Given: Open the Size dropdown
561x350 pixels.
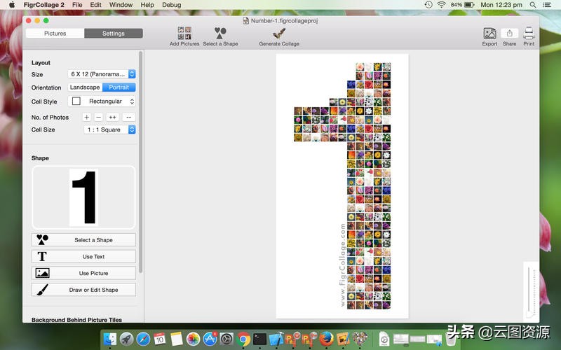Looking at the screenshot, I should click(x=102, y=73).
